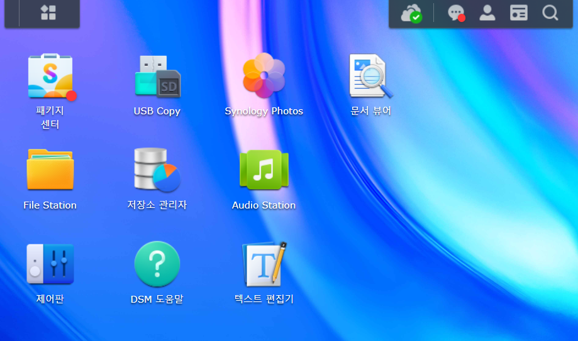Open Document Viewer (문서 뷰어) icon
This screenshot has height=341, width=578.
coord(371,76)
